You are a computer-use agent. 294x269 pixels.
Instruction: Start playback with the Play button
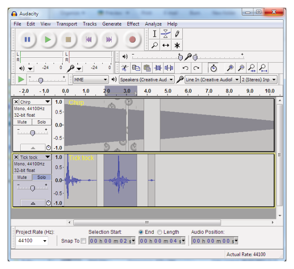coord(48,40)
